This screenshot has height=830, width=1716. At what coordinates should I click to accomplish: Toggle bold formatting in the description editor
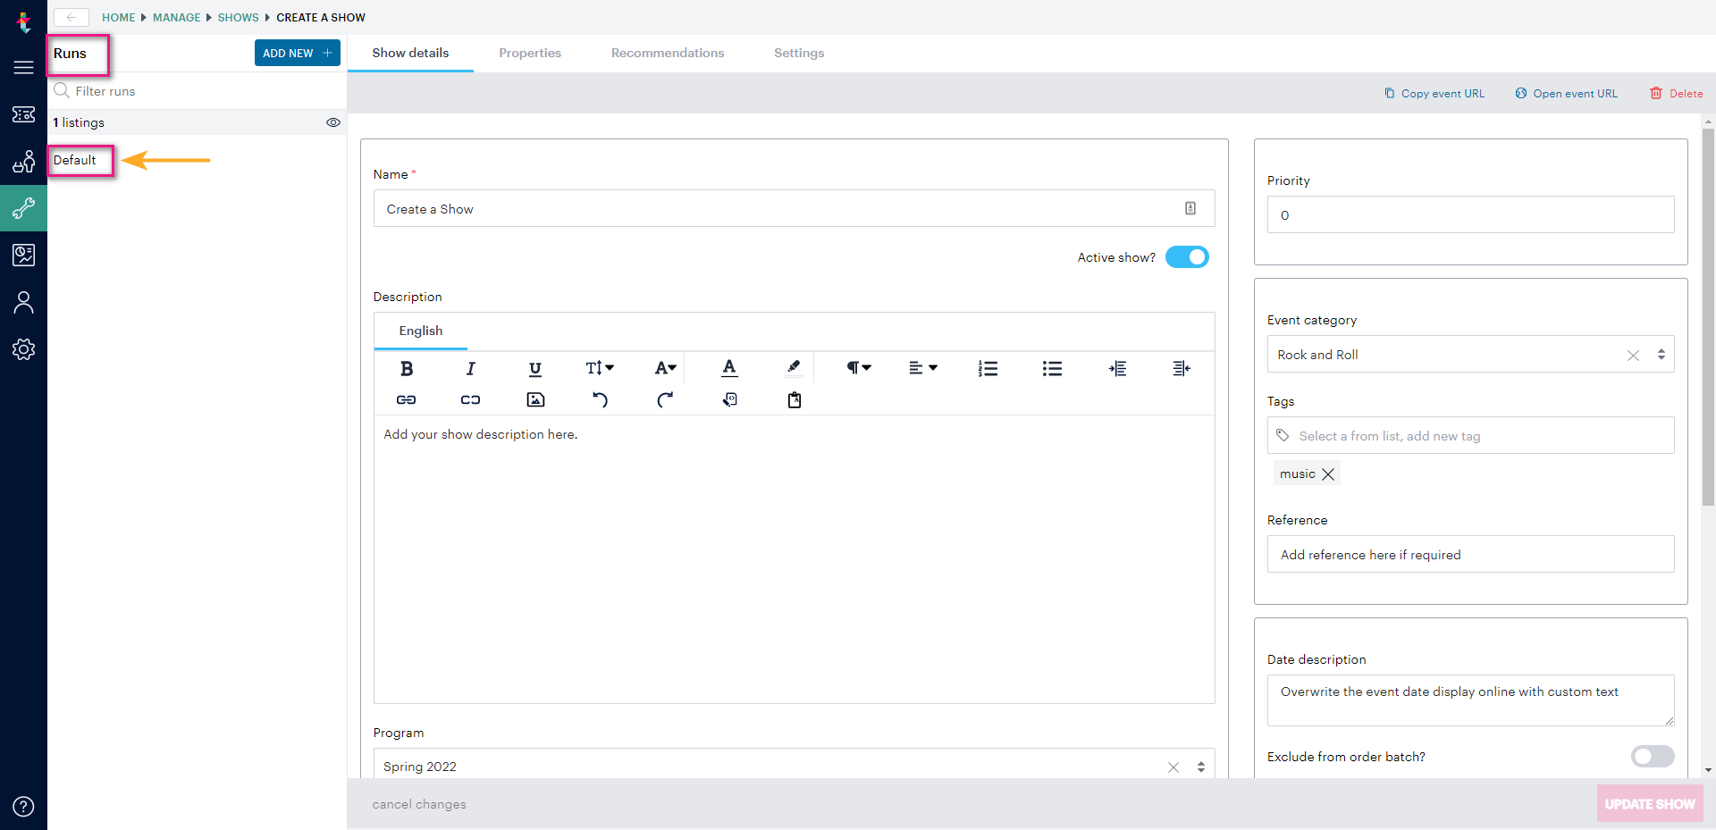[407, 368]
